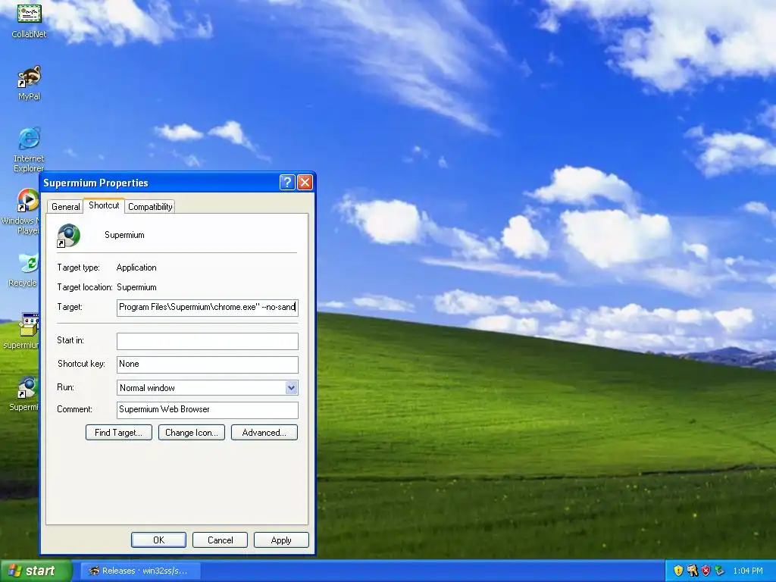Click the 1:04 PM clock
Viewport: 776px width, 582px height.
(748, 571)
